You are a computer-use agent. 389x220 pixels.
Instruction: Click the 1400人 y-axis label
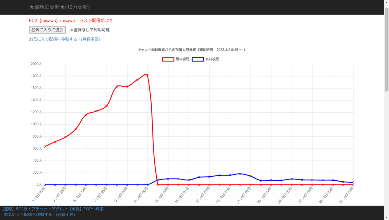tap(36, 100)
